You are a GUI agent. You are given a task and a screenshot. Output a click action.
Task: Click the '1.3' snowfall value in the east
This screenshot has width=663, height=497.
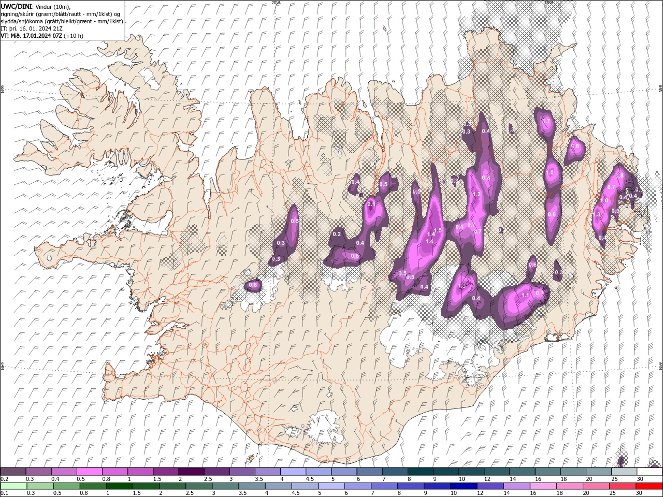(596, 214)
